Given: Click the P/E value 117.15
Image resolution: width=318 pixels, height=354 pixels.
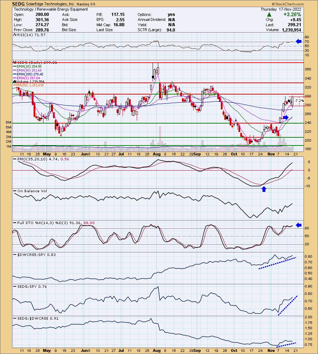Looking at the screenshot, I should click(x=118, y=15).
